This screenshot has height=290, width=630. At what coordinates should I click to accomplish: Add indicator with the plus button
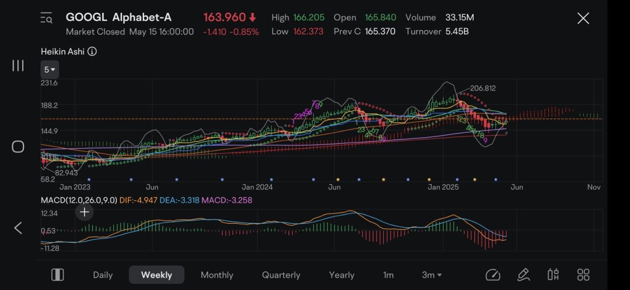click(84, 212)
